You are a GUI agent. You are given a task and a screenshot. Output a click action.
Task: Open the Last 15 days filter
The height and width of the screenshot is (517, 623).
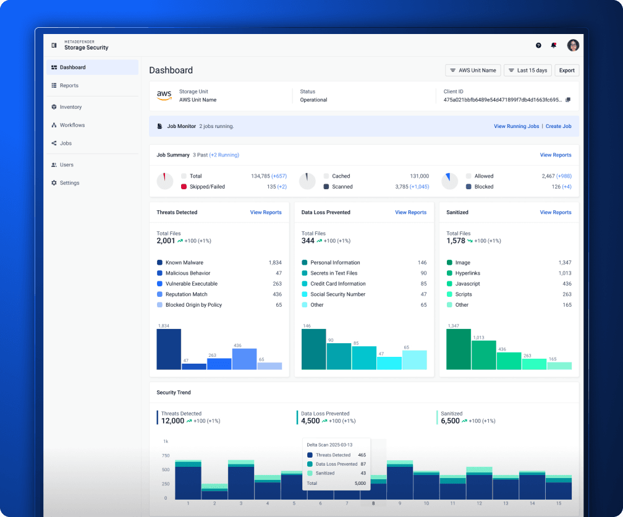click(528, 70)
